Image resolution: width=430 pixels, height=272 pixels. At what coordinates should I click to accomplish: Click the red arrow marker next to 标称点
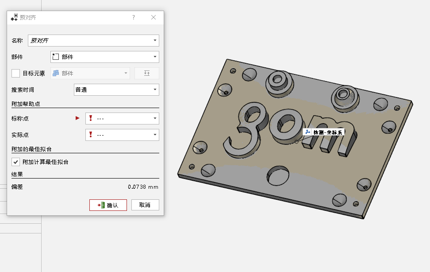point(78,118)
